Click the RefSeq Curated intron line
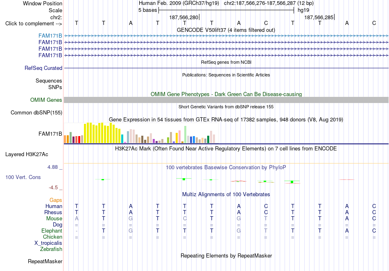 pyautogui.click(x=226, y=68)
